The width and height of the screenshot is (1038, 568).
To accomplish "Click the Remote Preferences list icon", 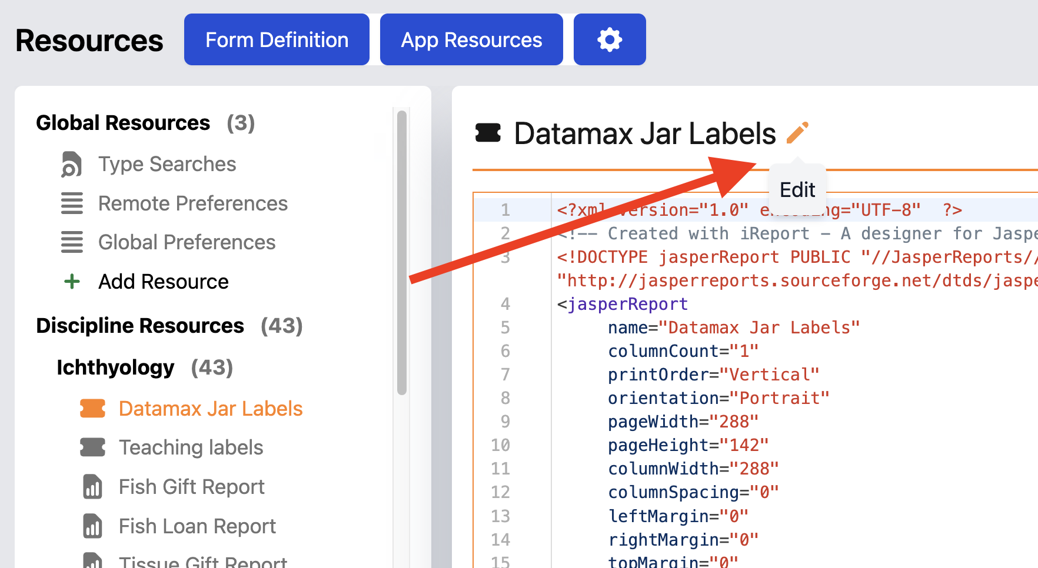I will pyautogui.click(x=72, y=203).
